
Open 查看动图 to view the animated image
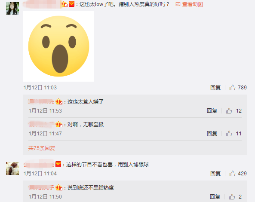189,4
